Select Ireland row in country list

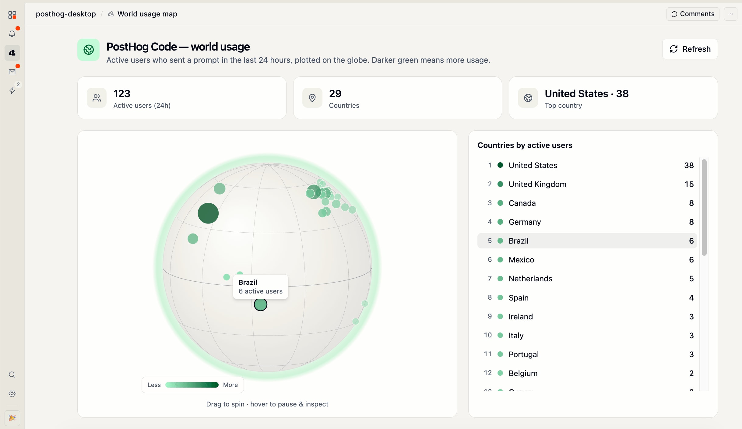pos(587,317)
